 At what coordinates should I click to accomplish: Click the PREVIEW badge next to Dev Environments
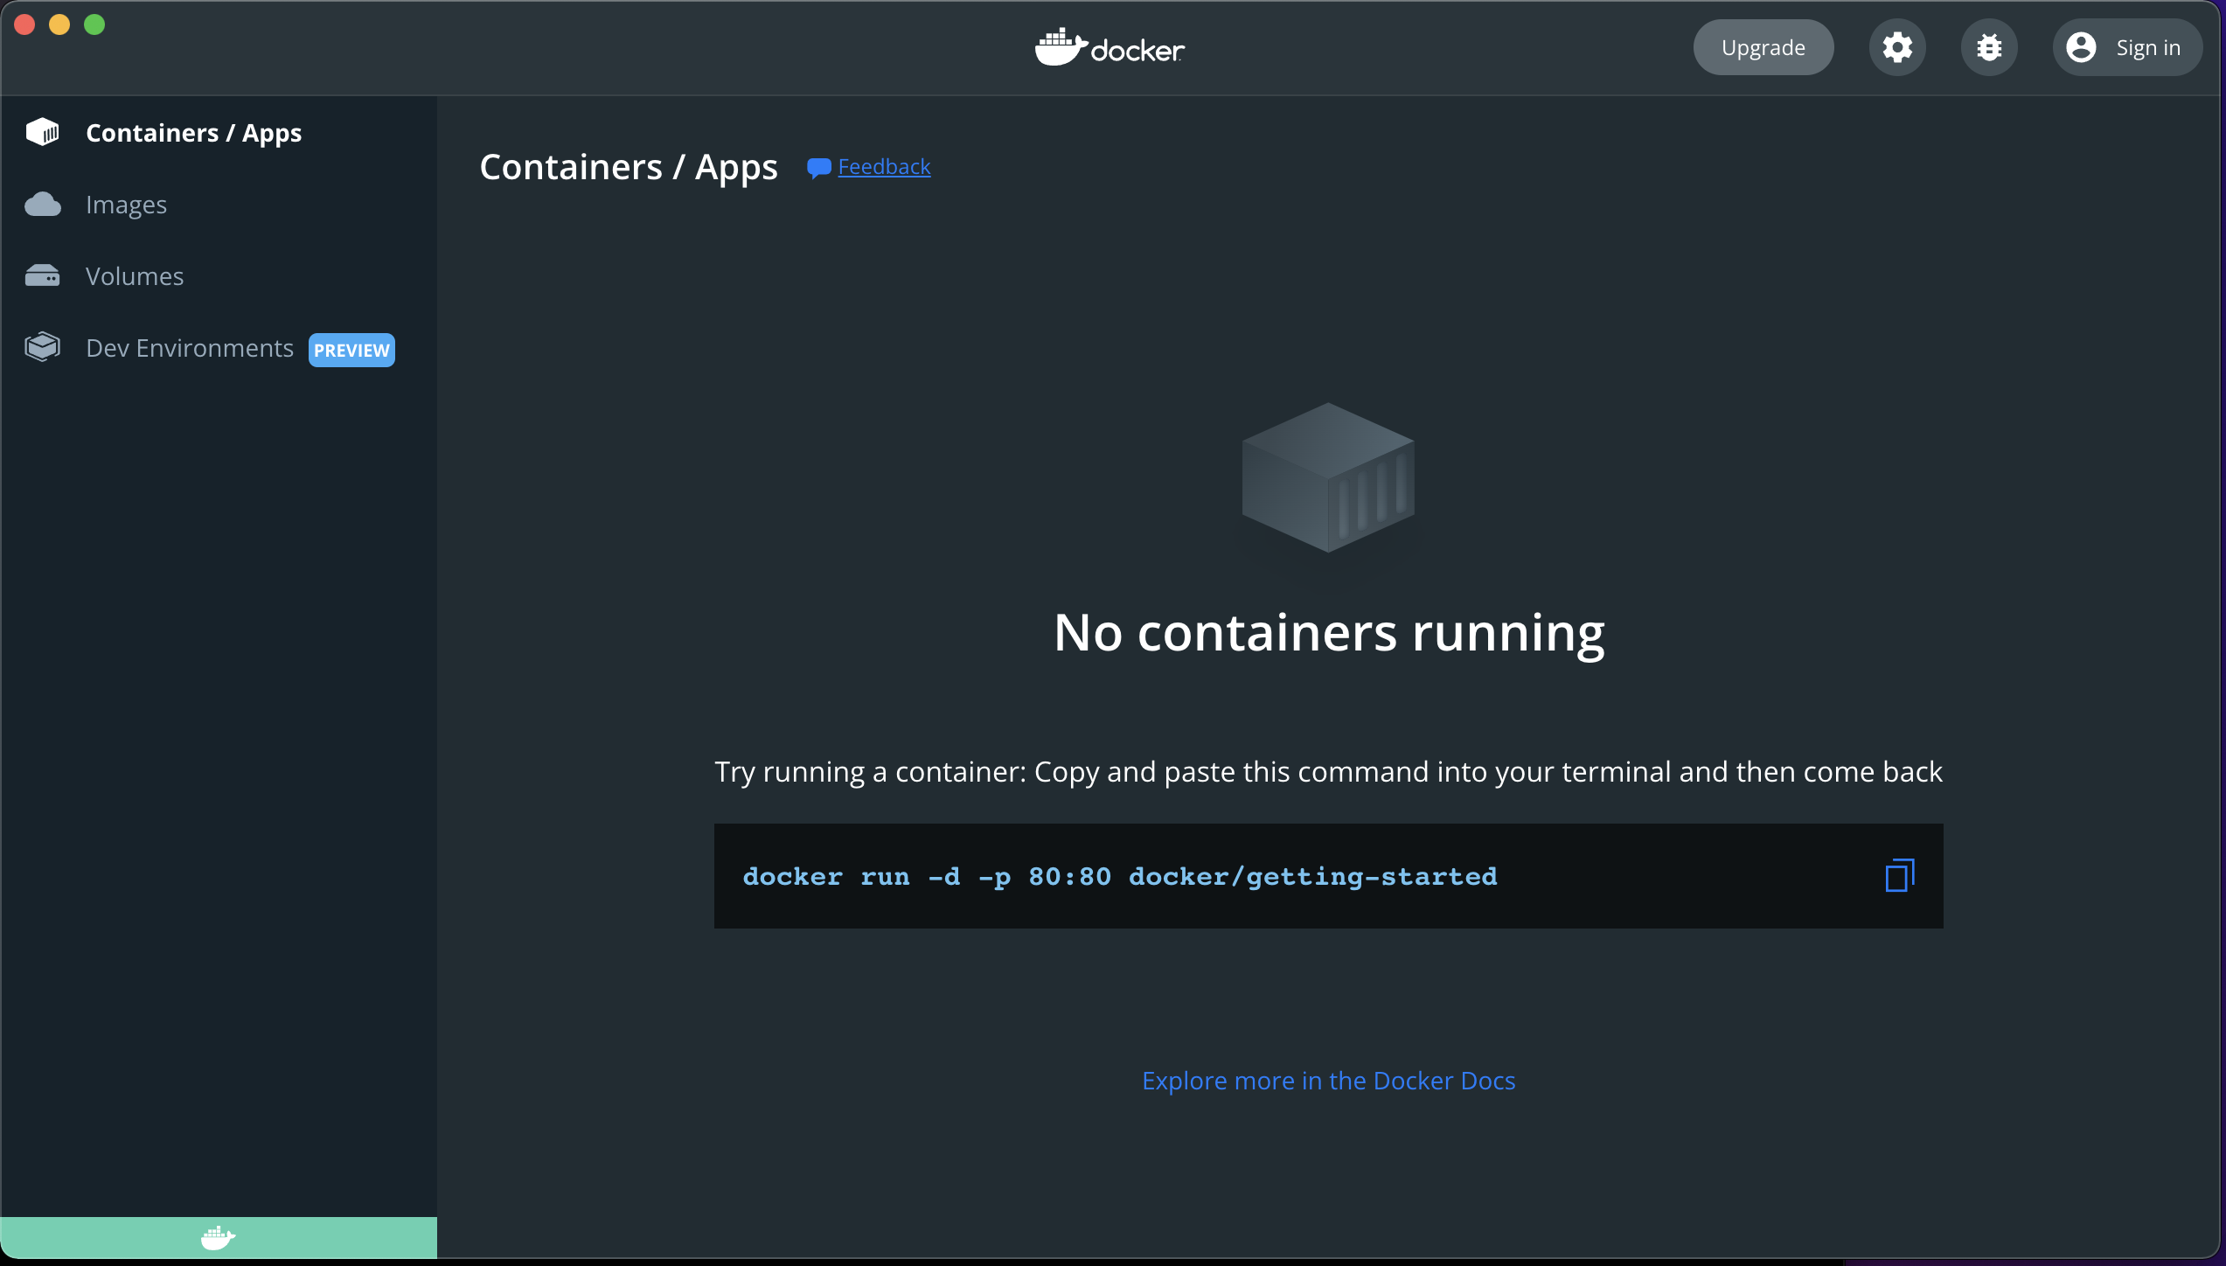[x=351, y=350]
